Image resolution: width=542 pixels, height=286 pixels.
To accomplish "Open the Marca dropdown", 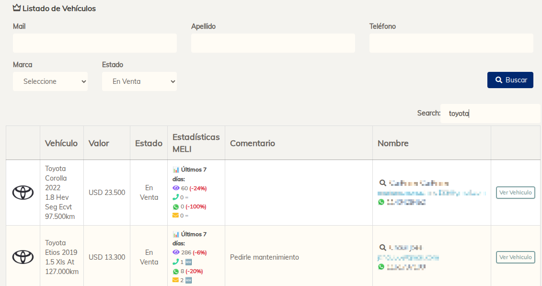I will 50,81.
